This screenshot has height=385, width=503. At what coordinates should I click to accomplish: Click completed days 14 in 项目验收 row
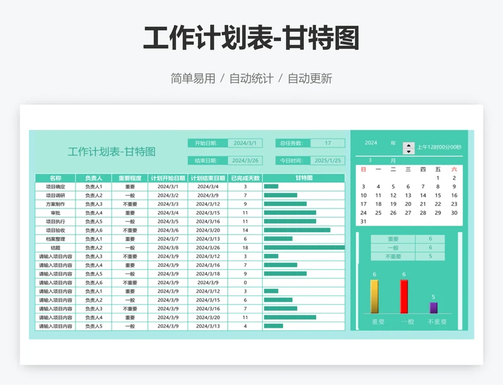pos(245,230)
